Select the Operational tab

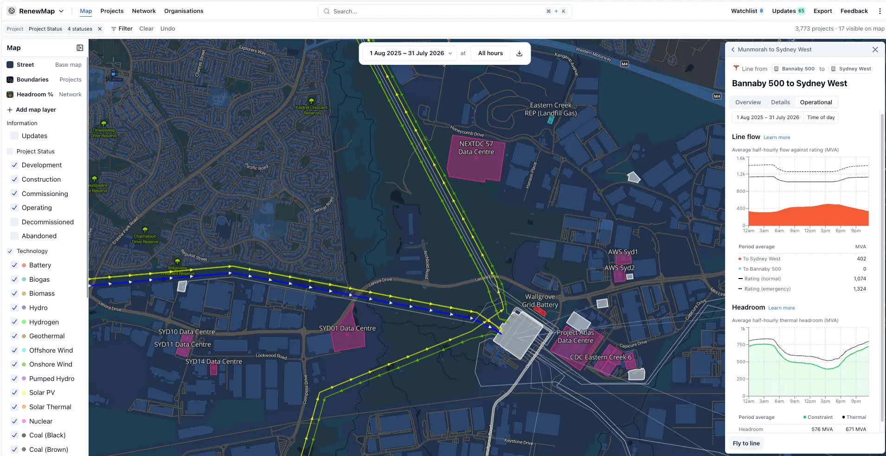click(816, 102)
